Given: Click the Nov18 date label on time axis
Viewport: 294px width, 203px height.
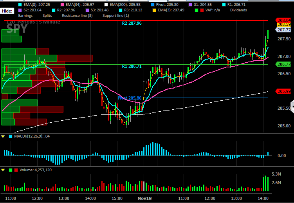Looking at the screenshot, I should tap(144, 198).
